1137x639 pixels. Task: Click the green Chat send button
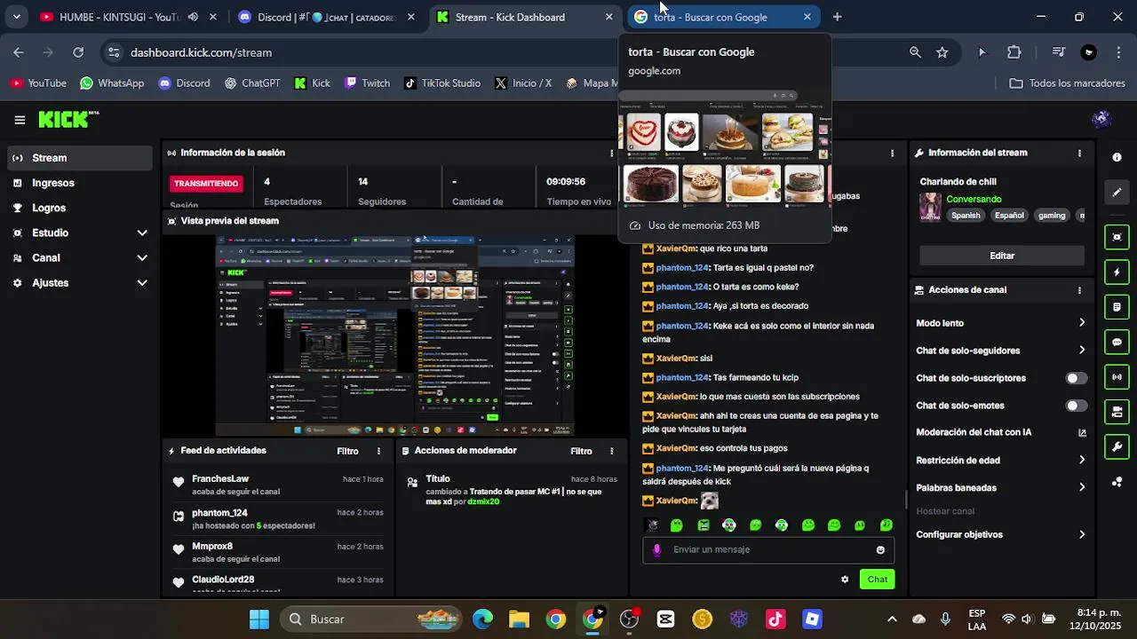[x=878, y=580]
